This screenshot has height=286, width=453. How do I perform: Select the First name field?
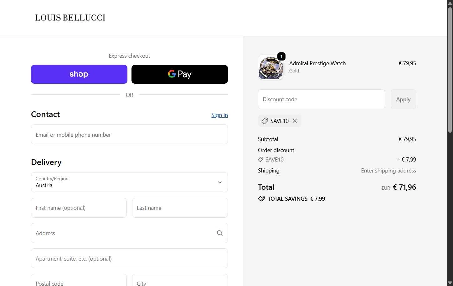coord(79,208)
